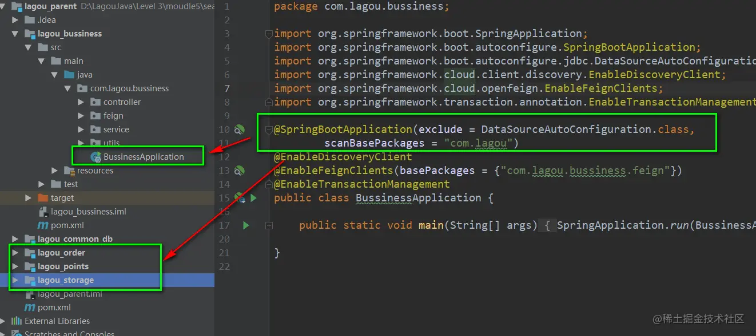756x336 pixels.
Task: Click the orange target folder icon
Action: 42,198
